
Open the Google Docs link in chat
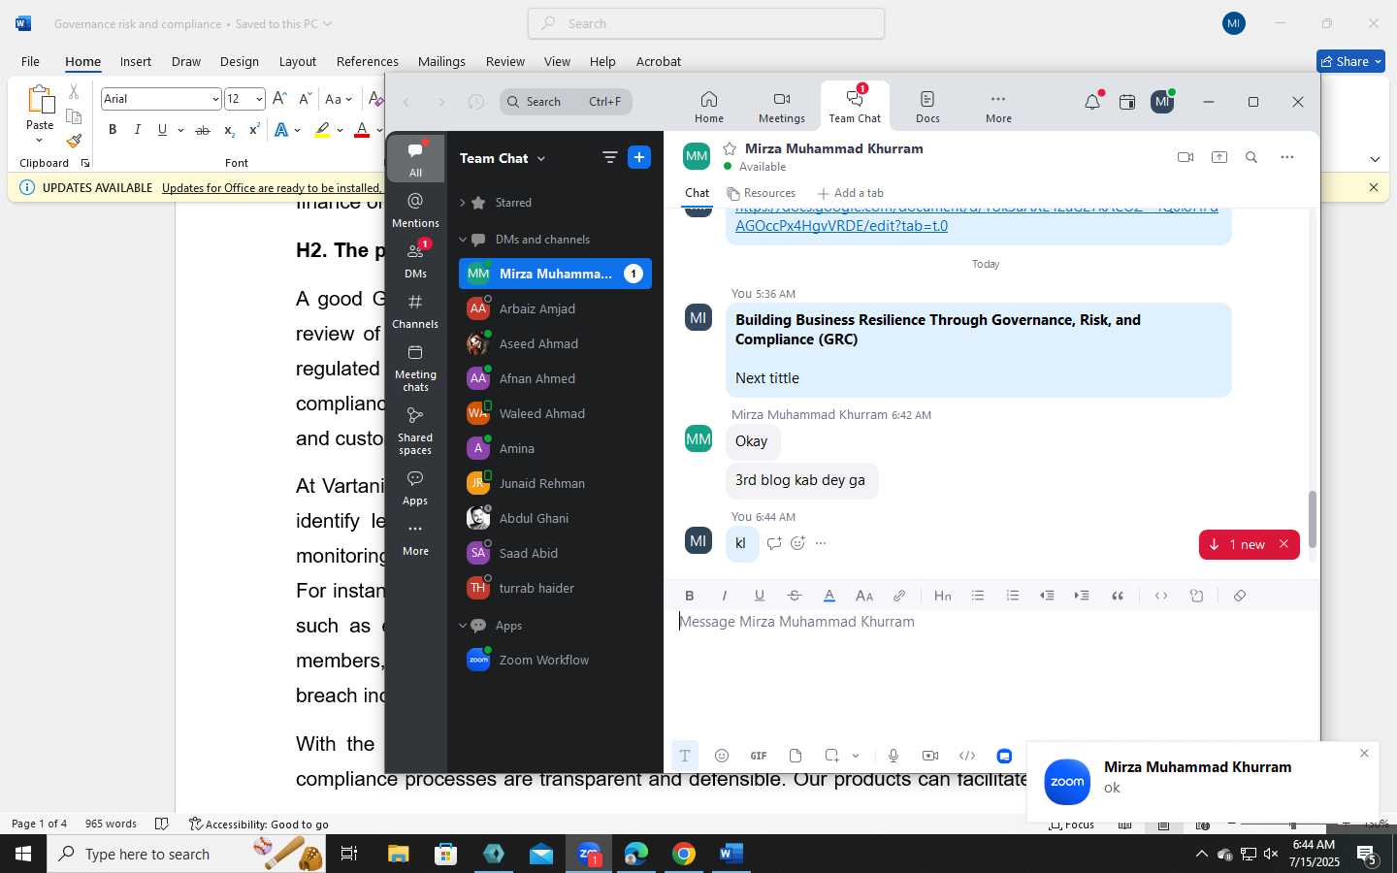tap(976, 216)
